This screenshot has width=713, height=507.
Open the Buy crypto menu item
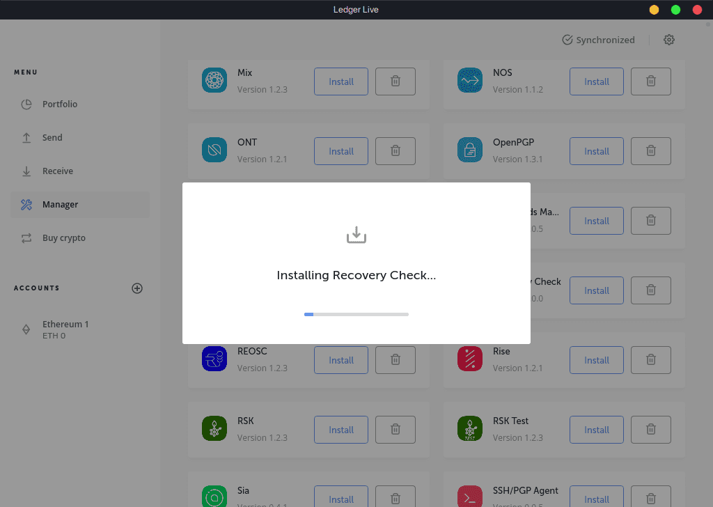pos(80,237)
